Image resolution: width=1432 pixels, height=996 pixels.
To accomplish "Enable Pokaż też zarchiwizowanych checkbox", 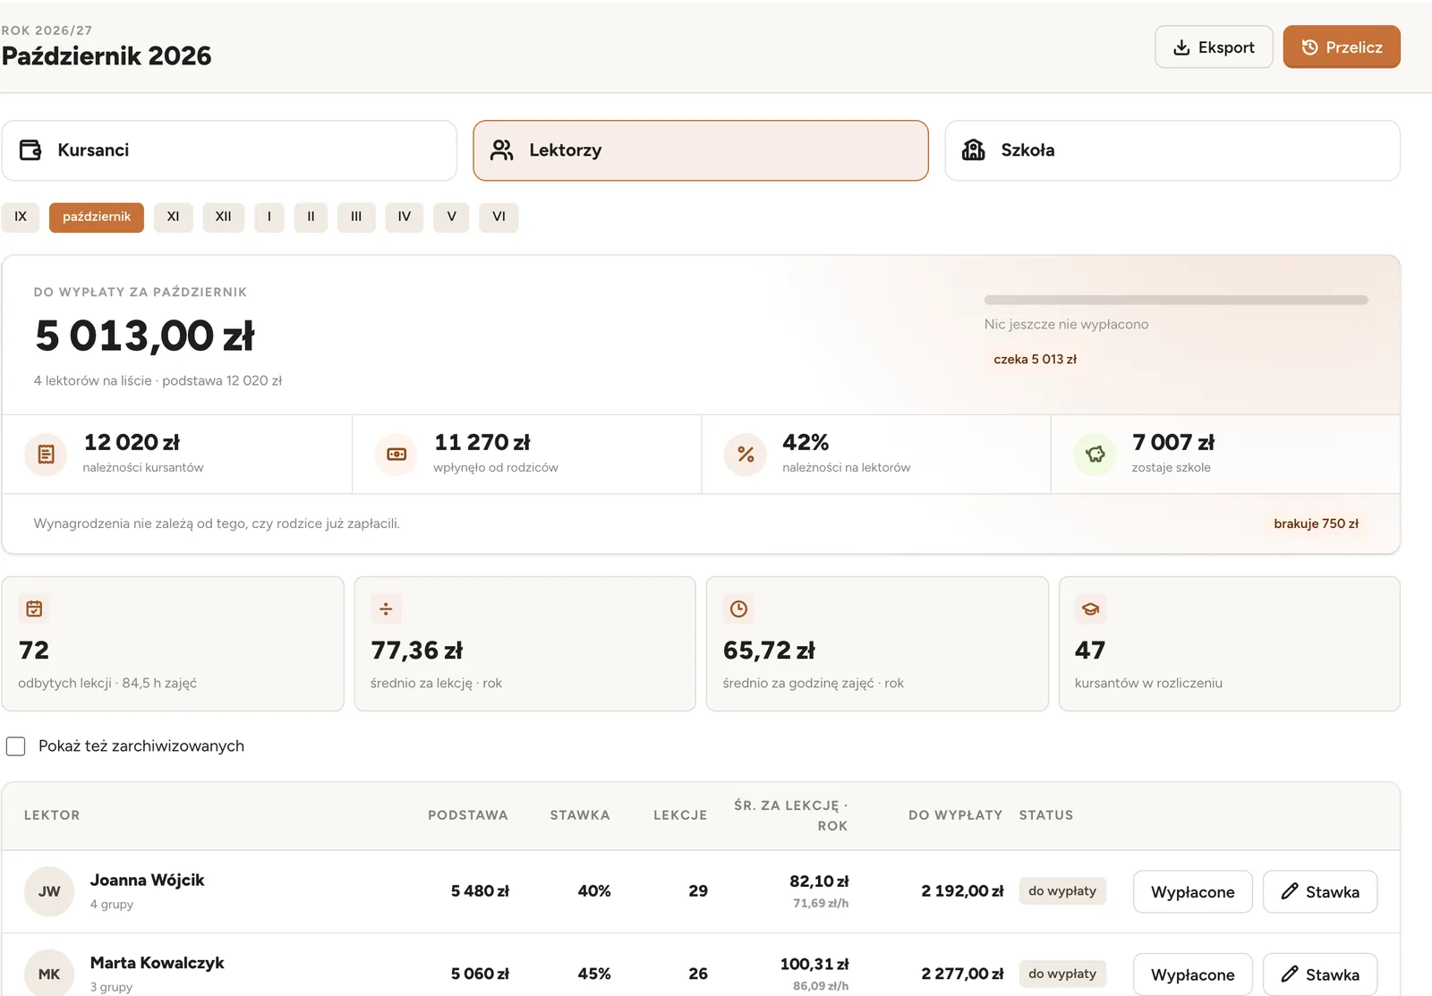I will 16,746.
